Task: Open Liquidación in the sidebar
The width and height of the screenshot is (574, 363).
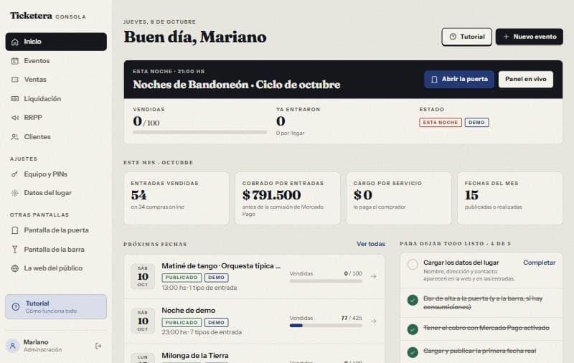Action: [x=56, y=99]
